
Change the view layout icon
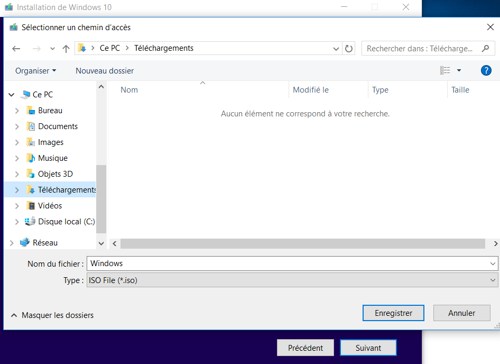(445, 70)
